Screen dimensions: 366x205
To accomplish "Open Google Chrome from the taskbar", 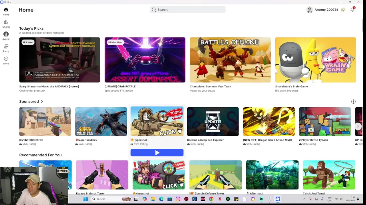I will point(211,199).
